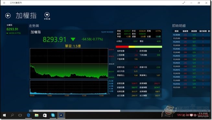Click the 12/29 14:30:00 timestamp

coord(107,32)
